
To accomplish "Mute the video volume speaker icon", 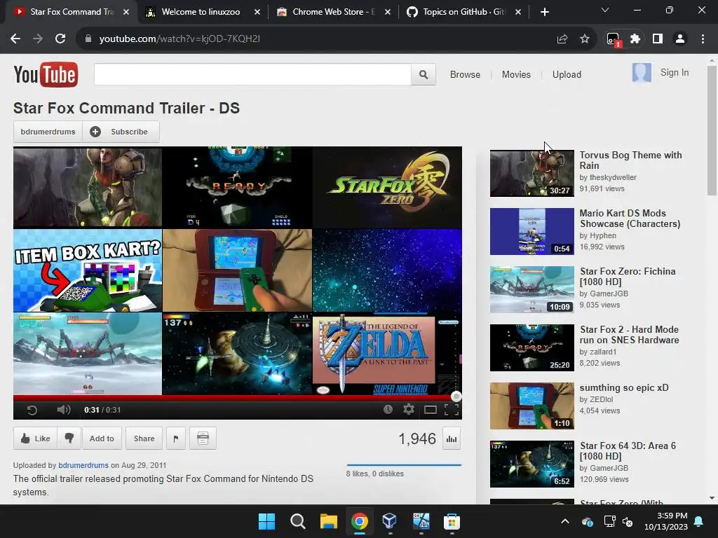I will [64, 409].
